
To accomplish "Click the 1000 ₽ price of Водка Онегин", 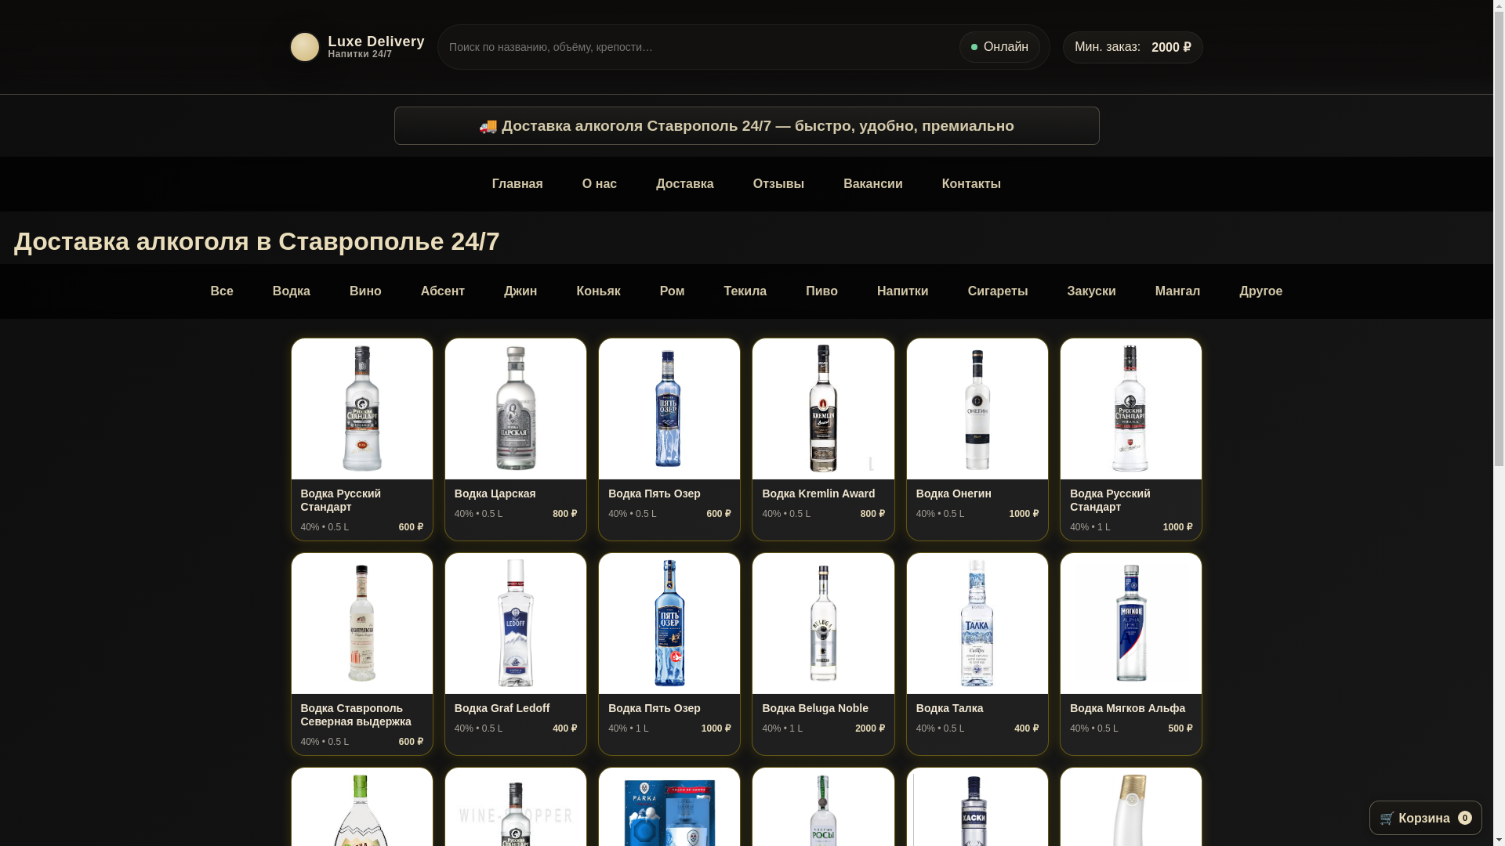I will click(1024, 514).
